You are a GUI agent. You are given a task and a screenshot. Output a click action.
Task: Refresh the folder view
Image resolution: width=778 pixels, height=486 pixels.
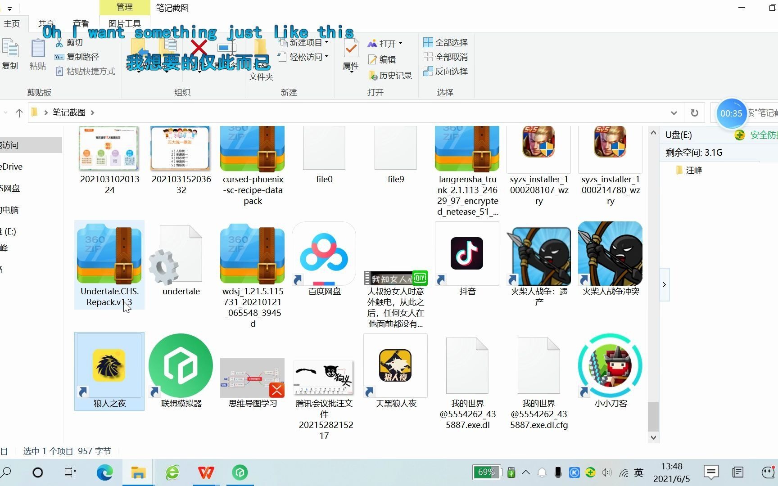[694, 112]
